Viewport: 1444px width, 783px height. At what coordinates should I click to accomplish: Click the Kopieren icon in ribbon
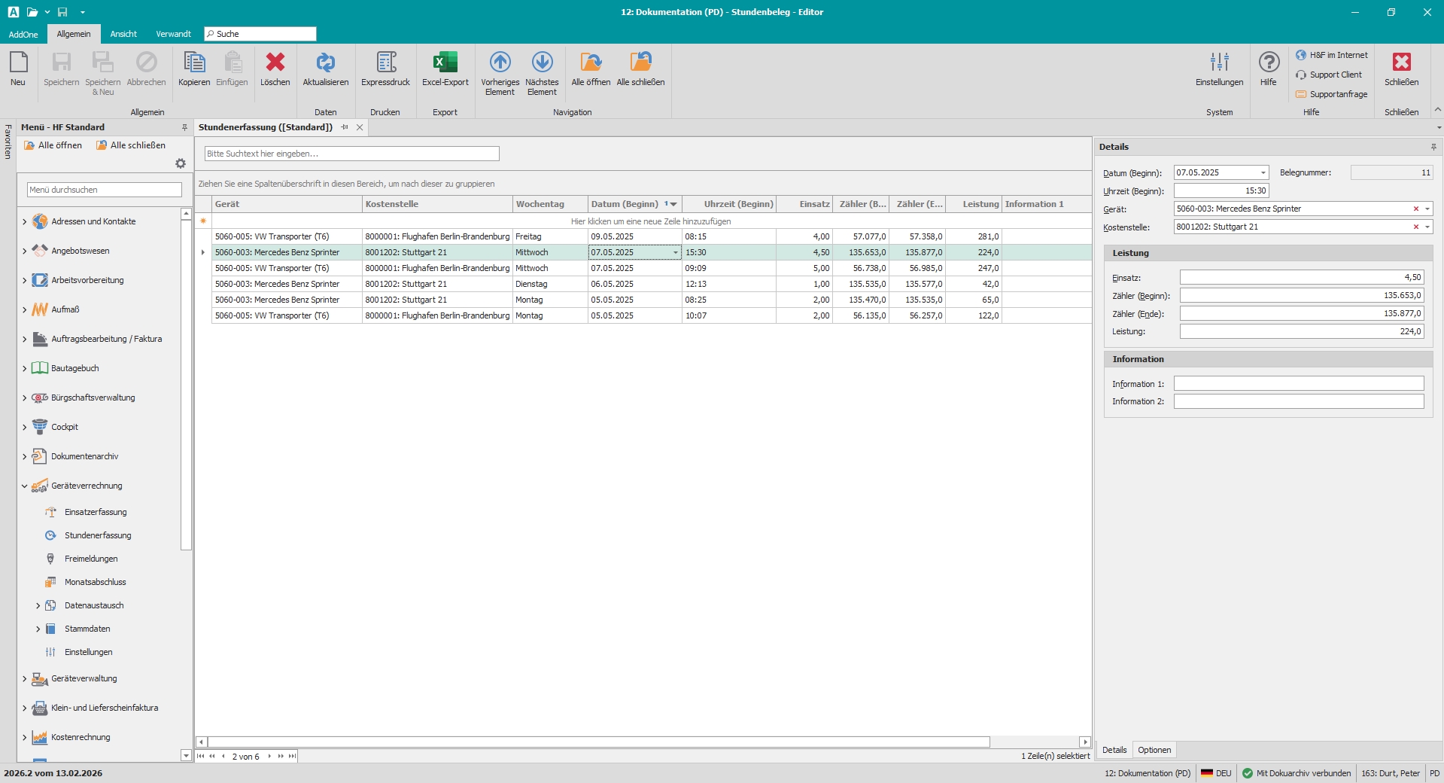(x=194, y=63)
